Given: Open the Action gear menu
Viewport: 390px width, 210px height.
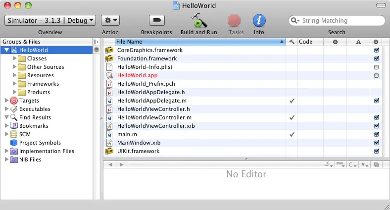Looking at the screenshot, I should tap(110, 20).
